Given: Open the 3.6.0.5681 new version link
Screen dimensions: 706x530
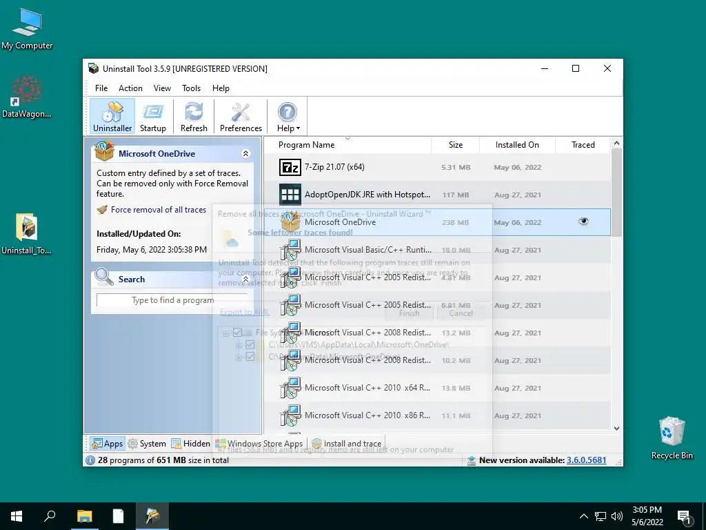Looking at the screenshot, I should (586, 460).
